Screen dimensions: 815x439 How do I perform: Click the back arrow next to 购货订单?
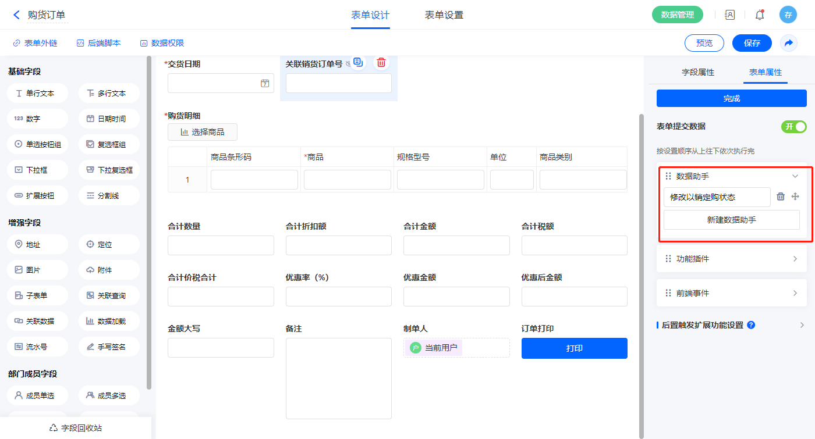pos(16,15)
